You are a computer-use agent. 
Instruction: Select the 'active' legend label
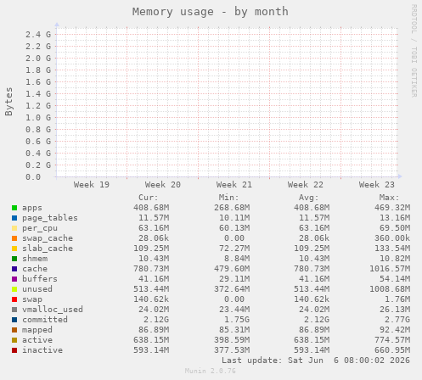(37, 340)
